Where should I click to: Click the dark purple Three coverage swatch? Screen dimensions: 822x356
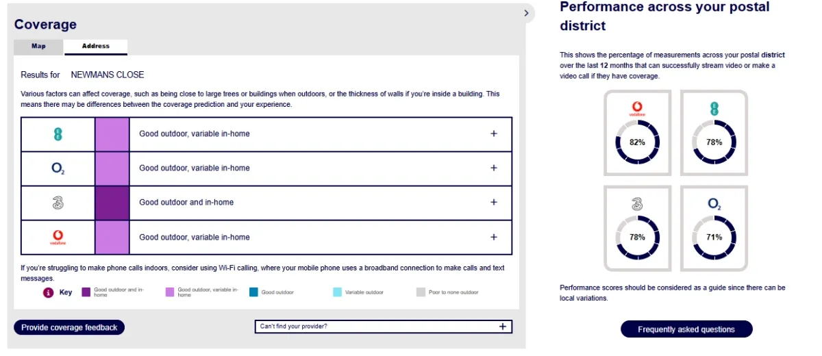(x=112, y=203)
